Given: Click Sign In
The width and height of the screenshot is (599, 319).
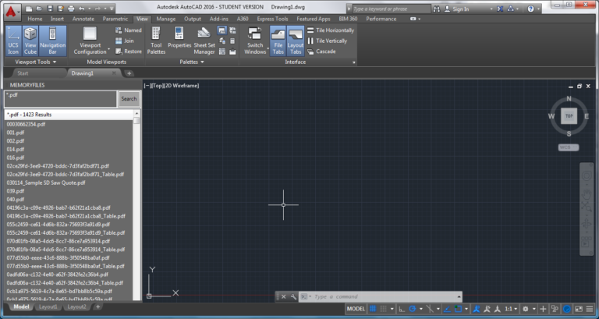Looking at the screenshot, I should click(456, 9).
